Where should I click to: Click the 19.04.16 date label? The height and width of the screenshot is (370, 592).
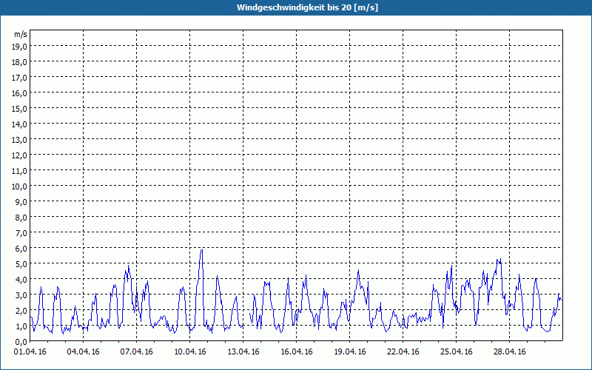click(349, 352)
